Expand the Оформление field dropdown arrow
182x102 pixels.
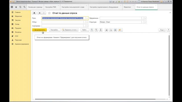(x=145, y=18)
